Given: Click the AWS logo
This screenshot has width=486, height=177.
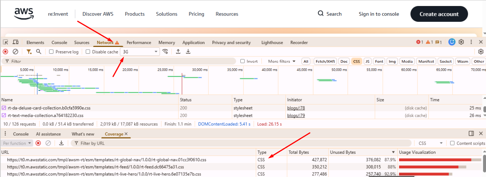Looking at the screenshot, I should 24,14.
